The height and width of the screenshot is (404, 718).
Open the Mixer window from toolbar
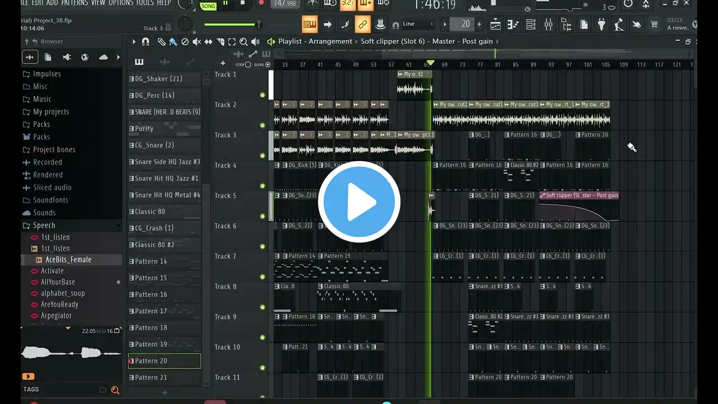click(548, 24)
